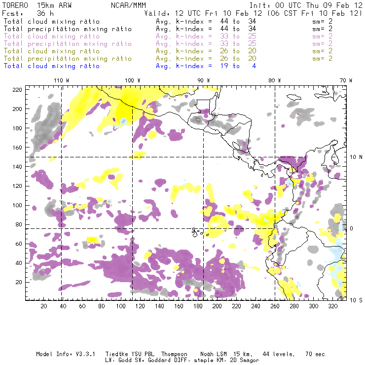Select the "10 N" latitude label
365x365 pixels.
(356, 157)
